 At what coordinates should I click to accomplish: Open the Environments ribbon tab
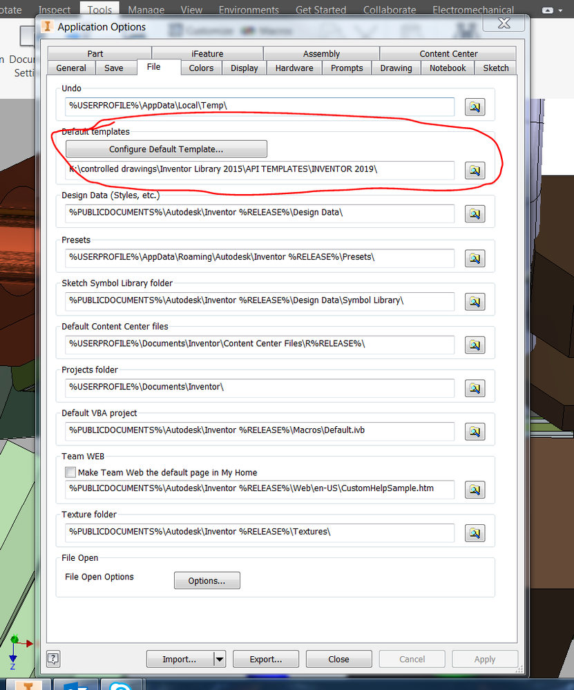[249, 10]
